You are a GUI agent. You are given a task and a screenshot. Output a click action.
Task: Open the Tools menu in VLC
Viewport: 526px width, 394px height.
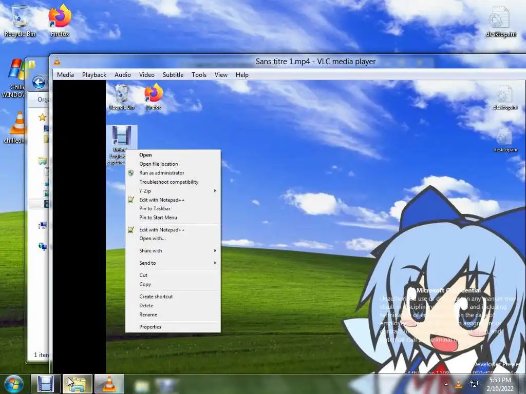[x=199, y=75]
